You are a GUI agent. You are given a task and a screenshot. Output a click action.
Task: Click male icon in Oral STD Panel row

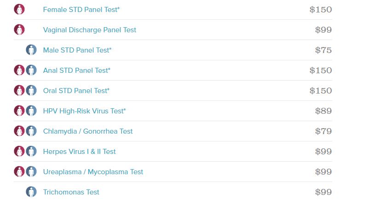point(31,91)
